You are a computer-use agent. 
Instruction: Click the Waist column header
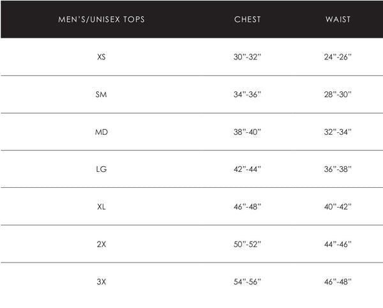tap(338, 19)
